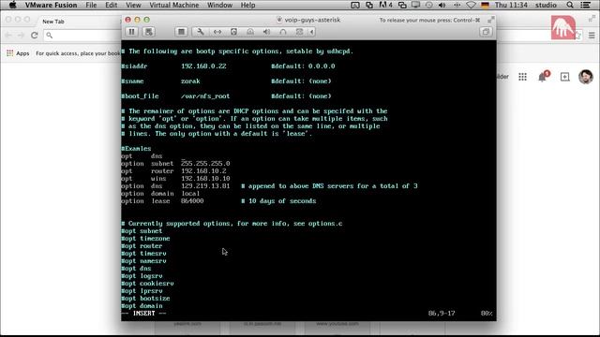
Task: Click the '#opt bootsize' line
Action: [x=145, y=299]
